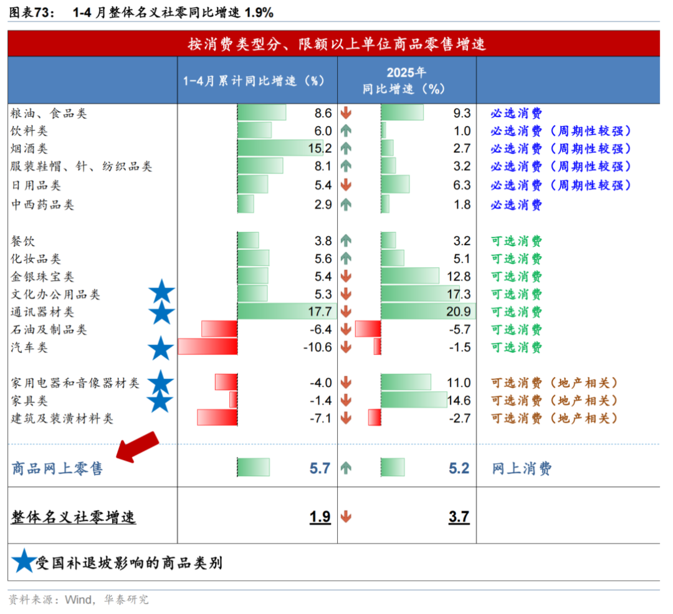This screenshot has width=673, height=614.
Task: Select the row label 石油及制品类
Action: point(49,330)
